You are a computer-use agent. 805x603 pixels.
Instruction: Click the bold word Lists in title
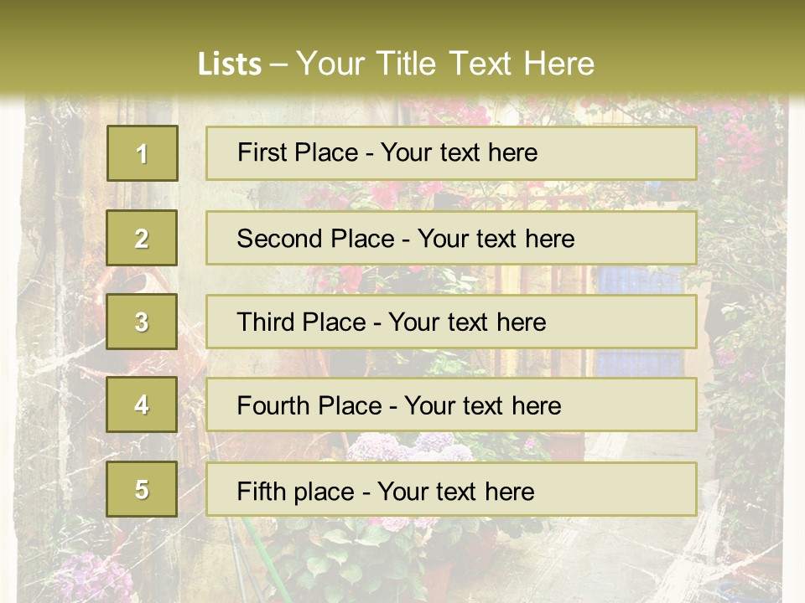point(230,64)
